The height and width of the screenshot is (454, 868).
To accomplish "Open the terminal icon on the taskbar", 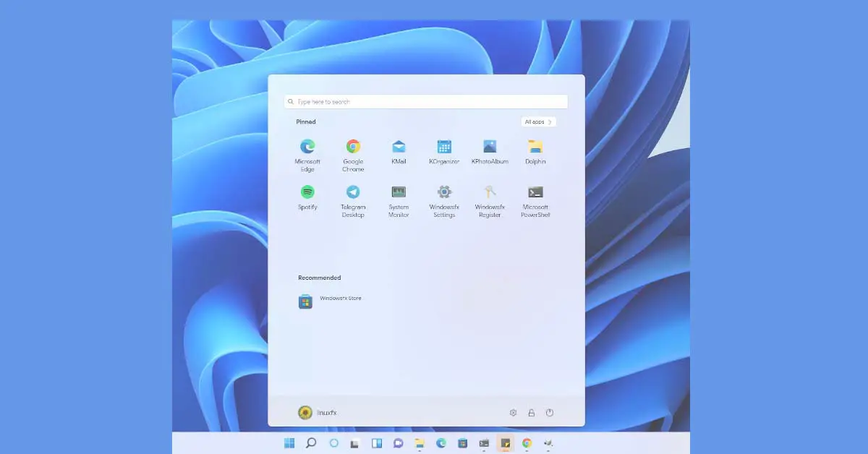I will click(484, 443).
